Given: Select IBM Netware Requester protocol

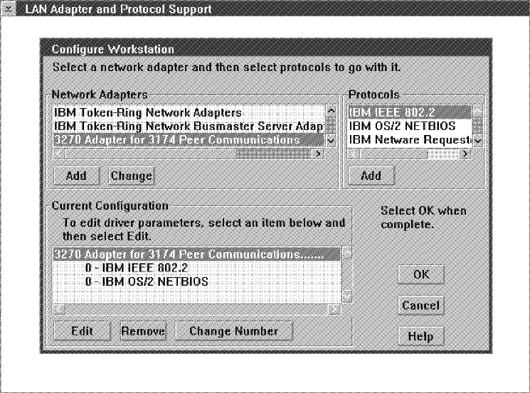Looking at the screenshot, I should 409,140.
